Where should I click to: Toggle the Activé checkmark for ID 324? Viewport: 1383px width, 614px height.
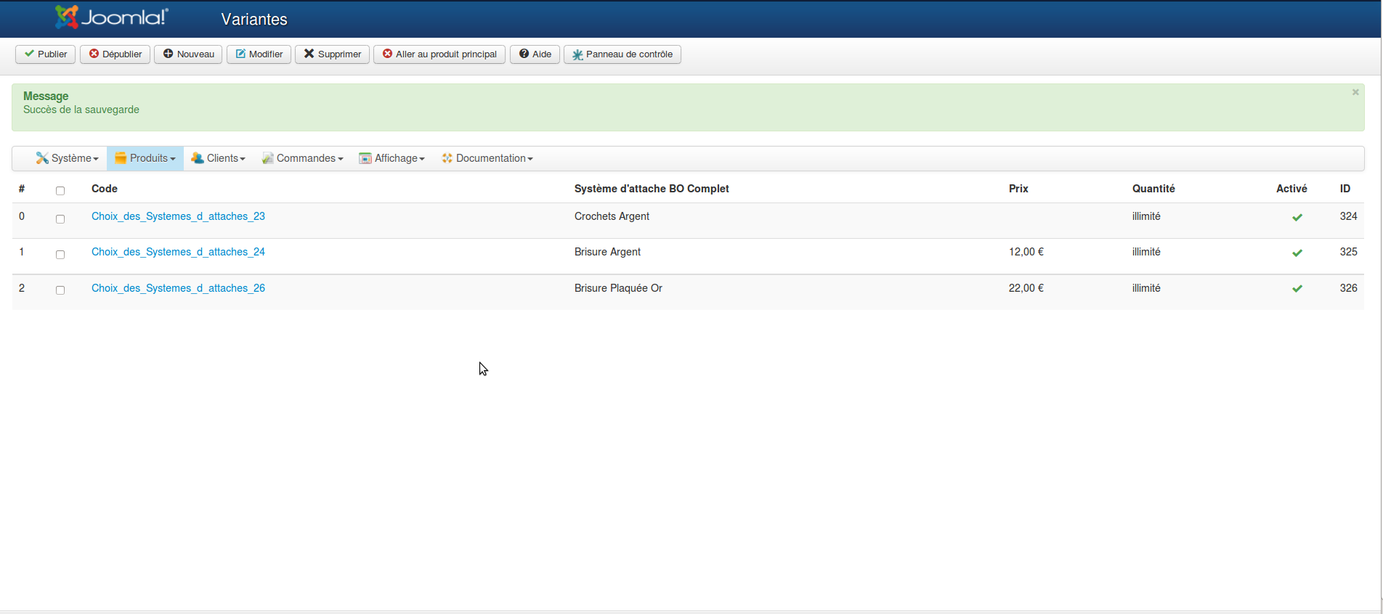1297,217
